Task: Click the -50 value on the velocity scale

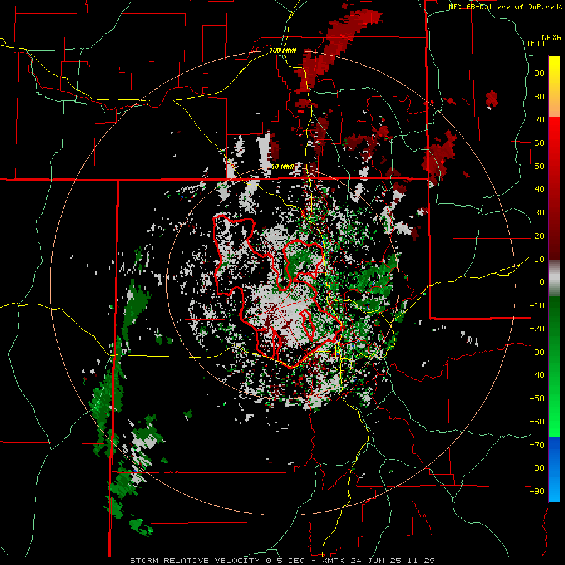Action: click(x=537, y=399)
